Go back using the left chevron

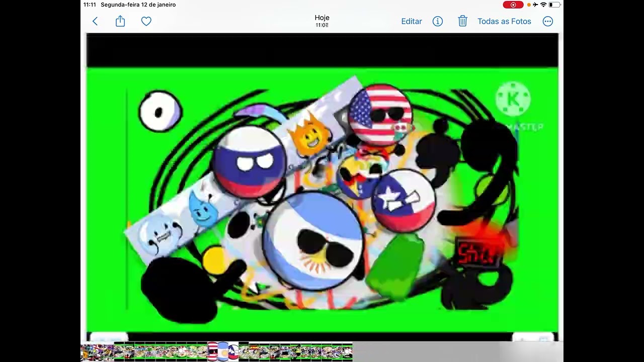tap(95, 21)
